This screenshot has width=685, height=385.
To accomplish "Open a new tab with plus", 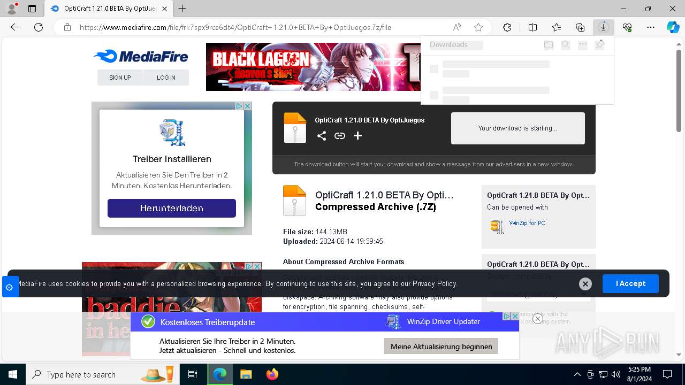I will tap(182, 9).
